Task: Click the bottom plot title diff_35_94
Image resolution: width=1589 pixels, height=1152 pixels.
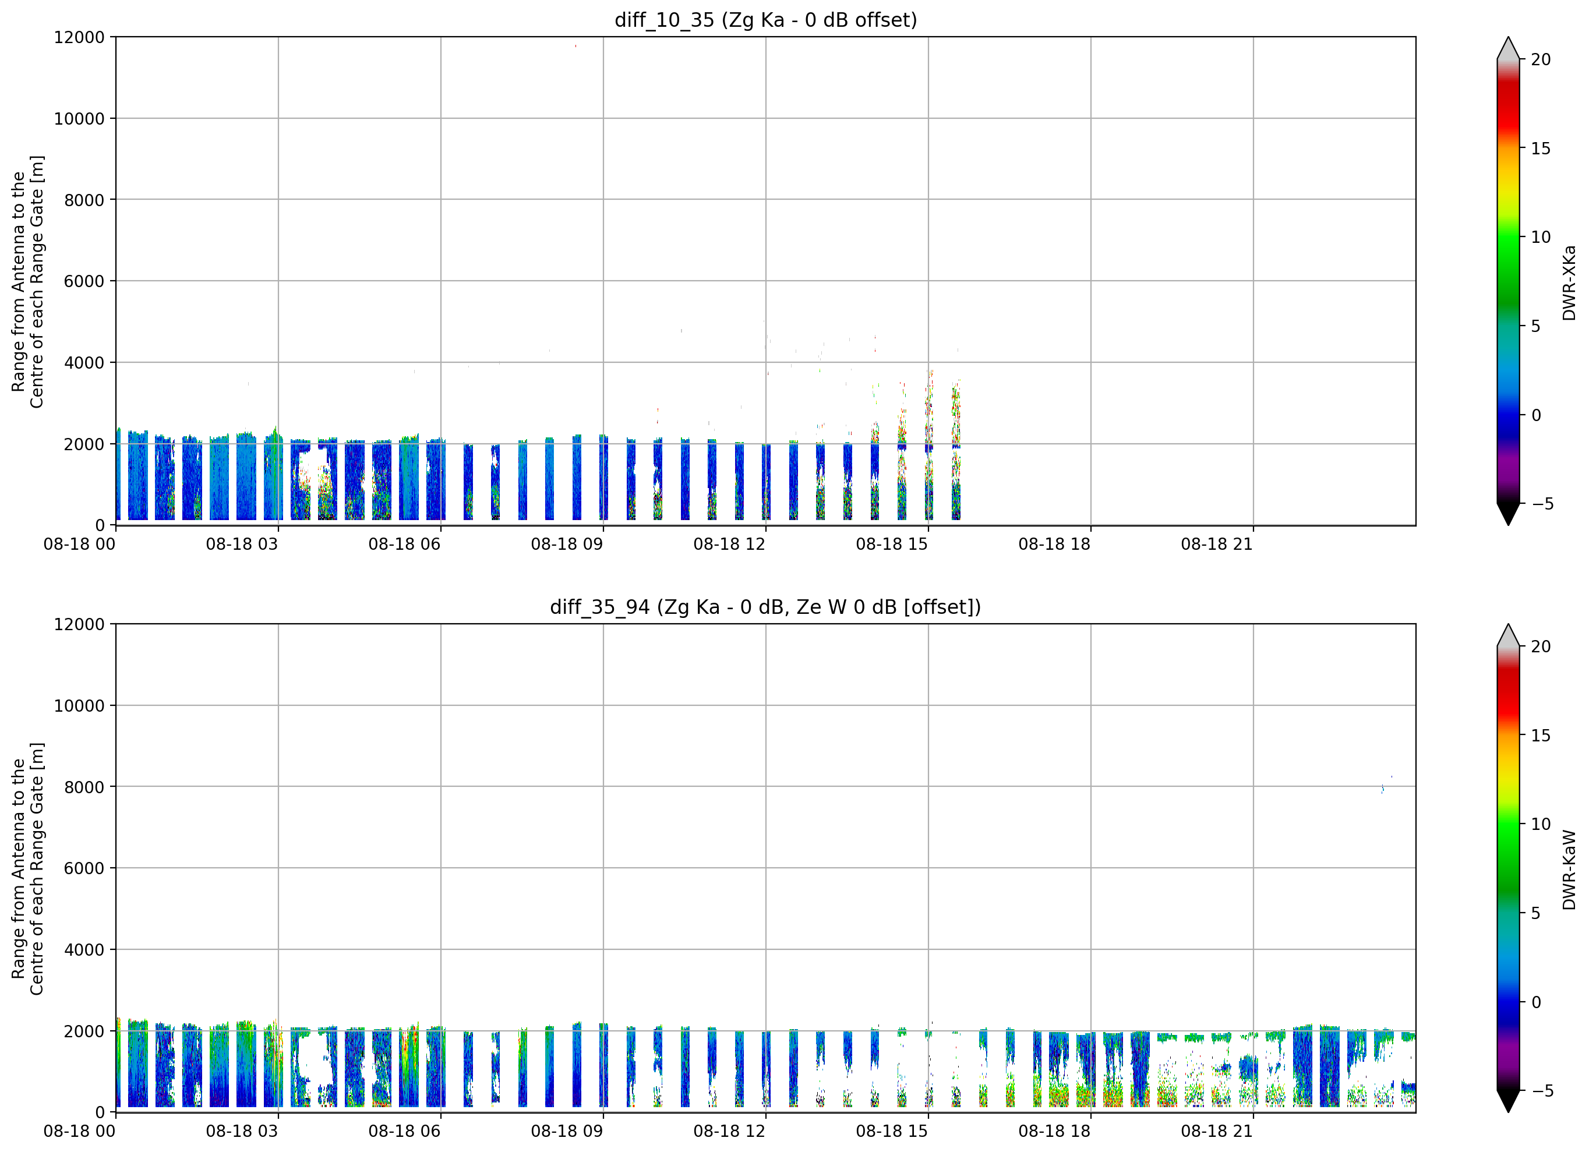Action: 766,607
